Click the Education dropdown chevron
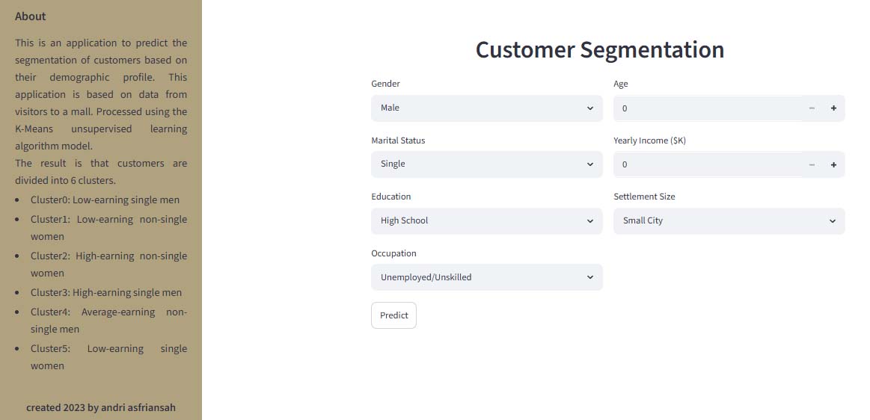This screenshot has height=420, width=870. [589, 221]
